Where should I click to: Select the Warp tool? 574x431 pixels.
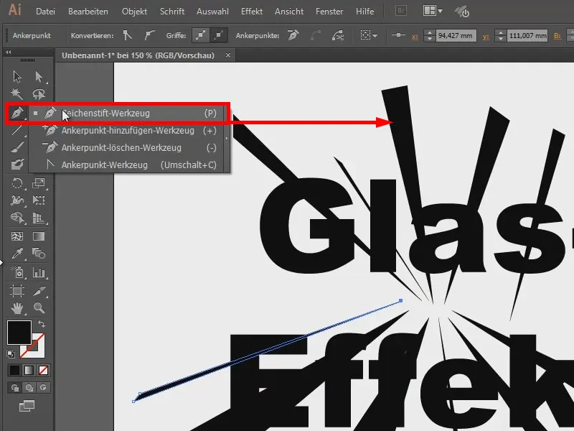pos(17,200)
